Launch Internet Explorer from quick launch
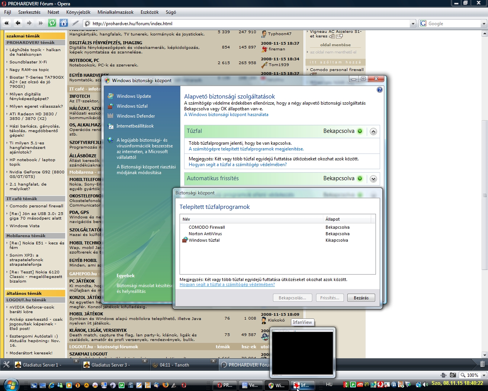 pyautogui.click(x=51, y=385)
